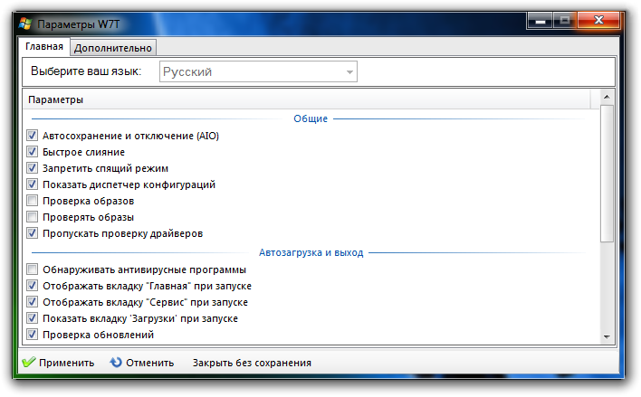The width and height of the screenshot is (641, 397).
Task: Enable 'Обнаруживать антивирусные программы' checkbox
Action: pyautogui.click(x=33, y=269)
